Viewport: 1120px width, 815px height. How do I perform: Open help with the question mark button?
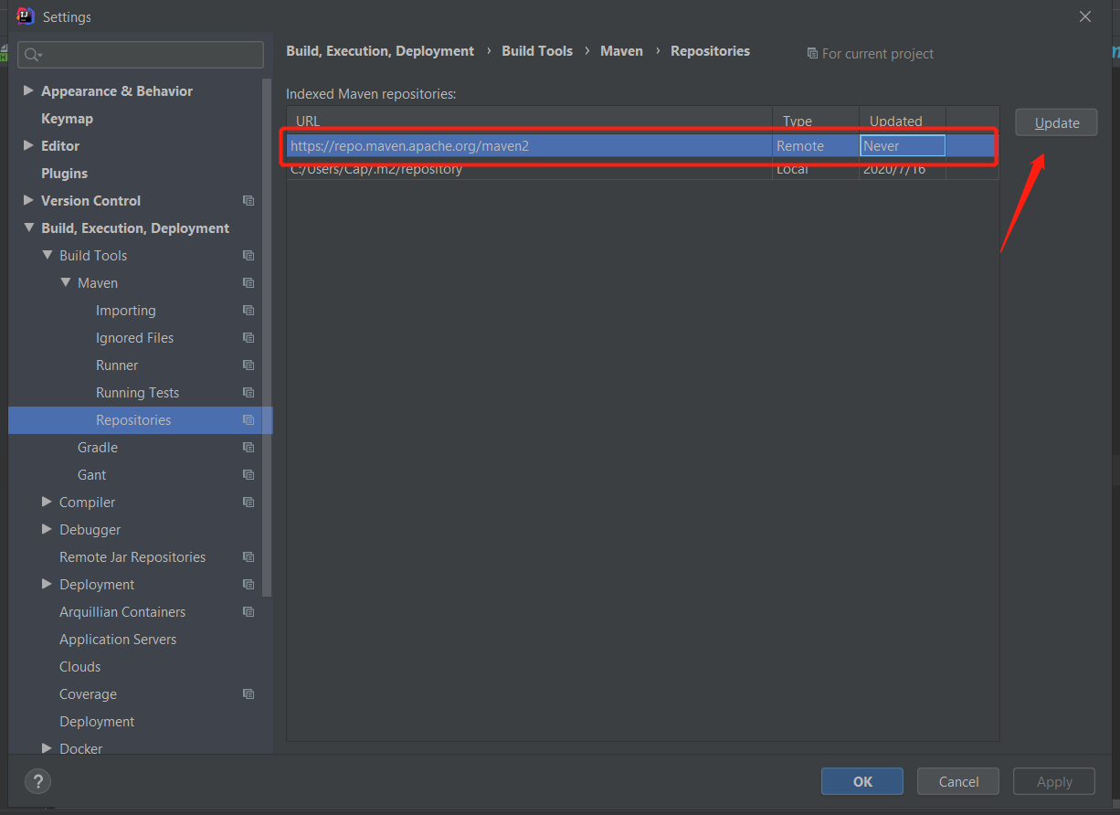pos(37,781)
